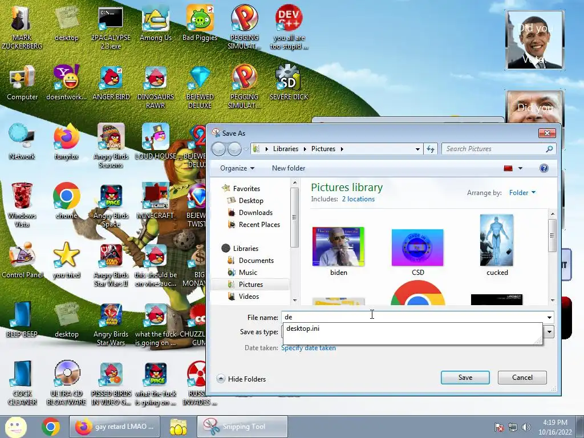Open the Organize dropdown menu
Screen dimensions: 584x438
(x=237, y=168)
